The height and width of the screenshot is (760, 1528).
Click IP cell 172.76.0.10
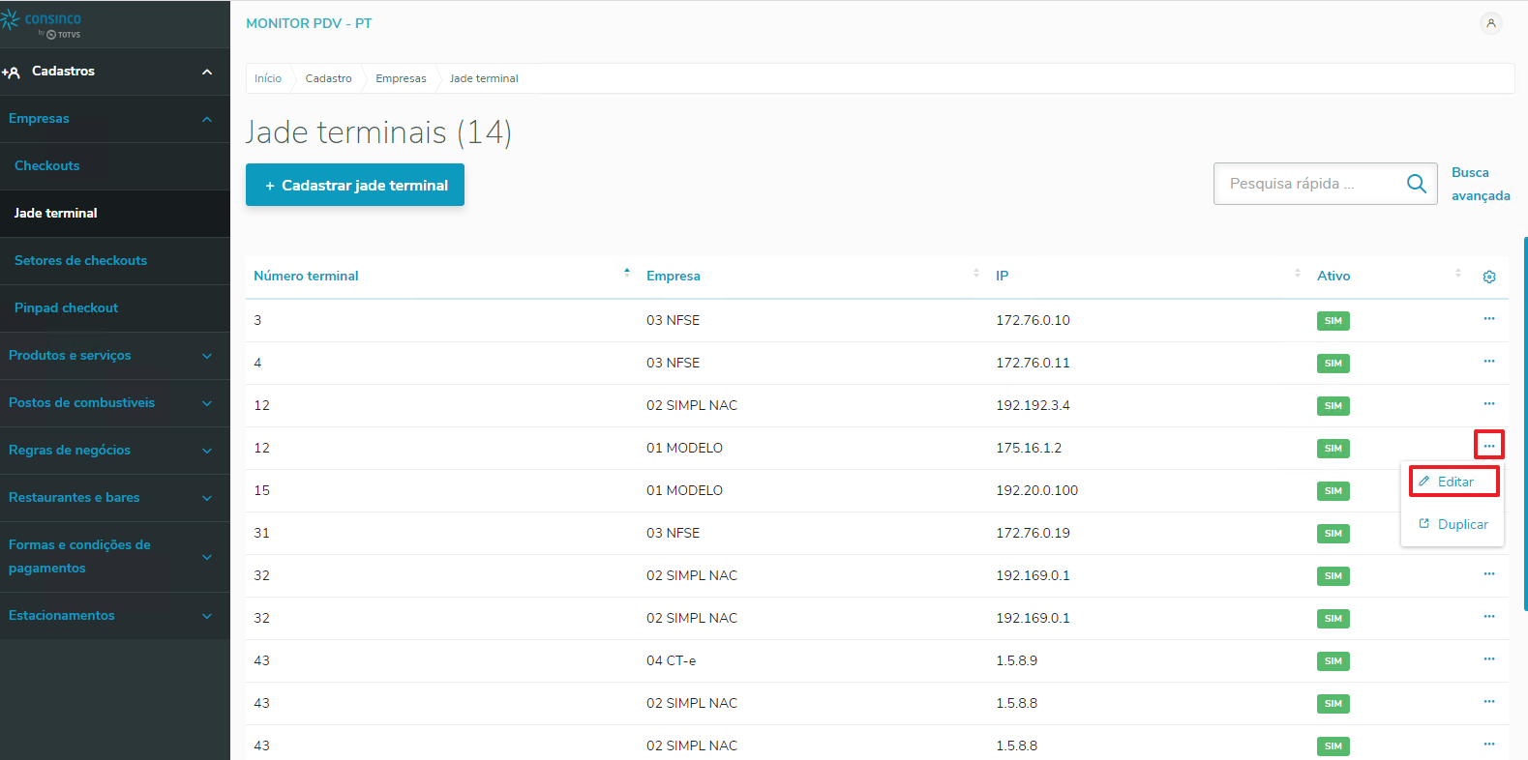(x=1034, y=320)
